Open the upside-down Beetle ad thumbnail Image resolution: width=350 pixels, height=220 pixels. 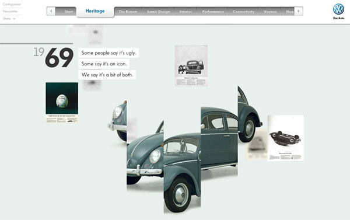(x=286, y=138)
